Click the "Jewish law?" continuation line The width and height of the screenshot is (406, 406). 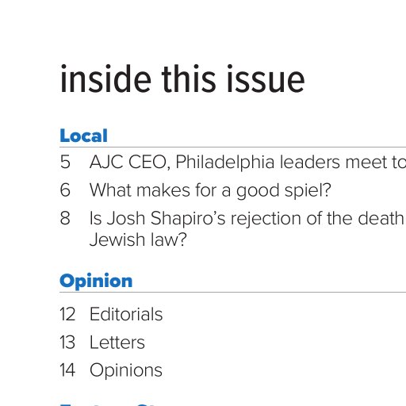[x=138, y=239]
